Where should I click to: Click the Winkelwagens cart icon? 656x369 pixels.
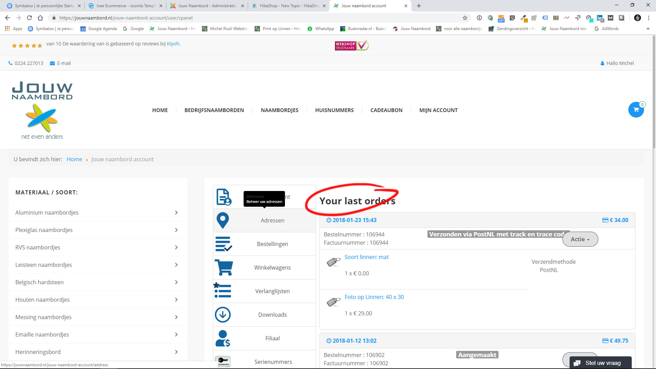pos(223,268)
